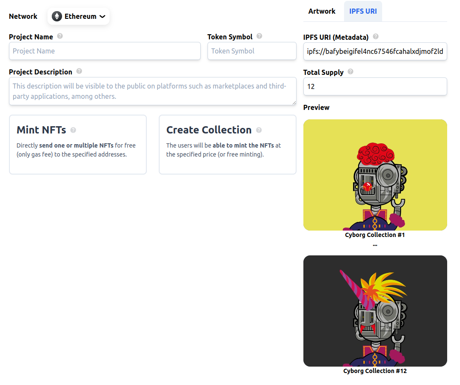Choose the Create Collection option card

pyautogui.click(x=227, y=145)
